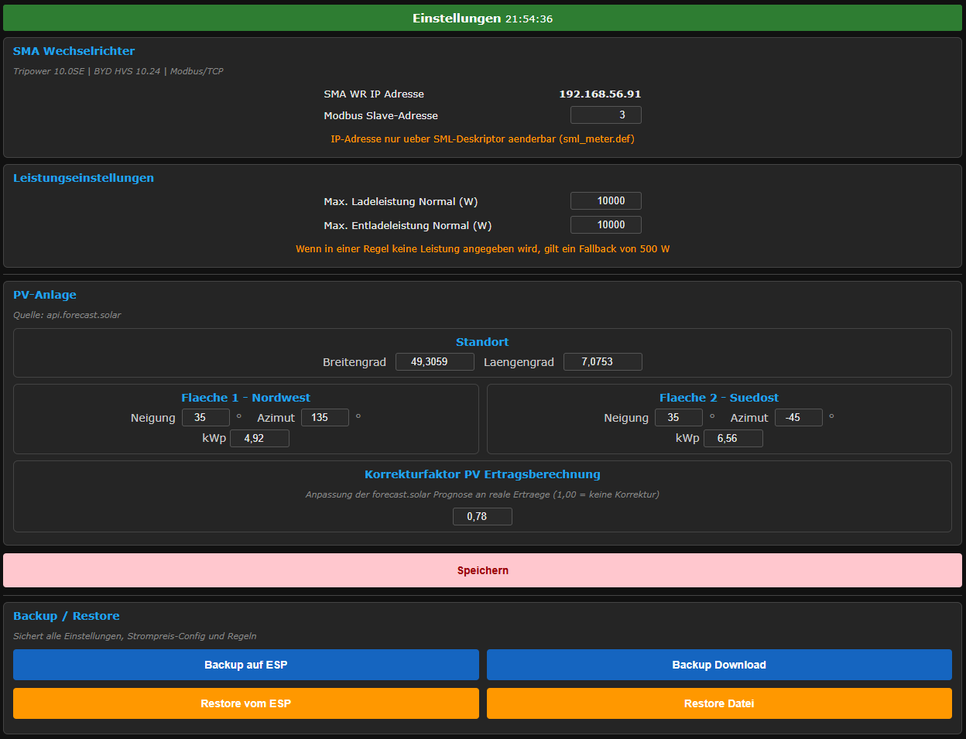Focus the kWp field of Flaeche 2
Viewport: 966px width, 739px height.
coord(732,439)
